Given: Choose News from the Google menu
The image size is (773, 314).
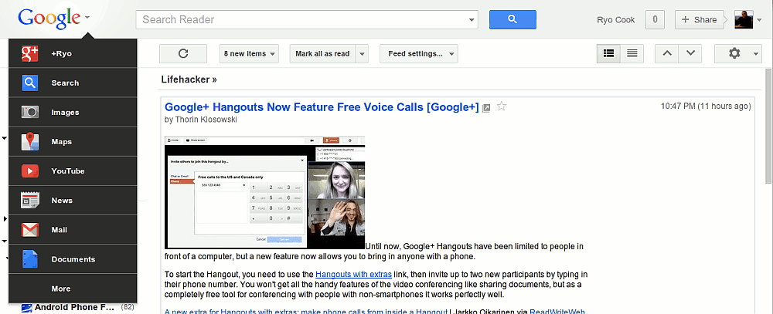Looking at the screenshot, I should 73,201.
